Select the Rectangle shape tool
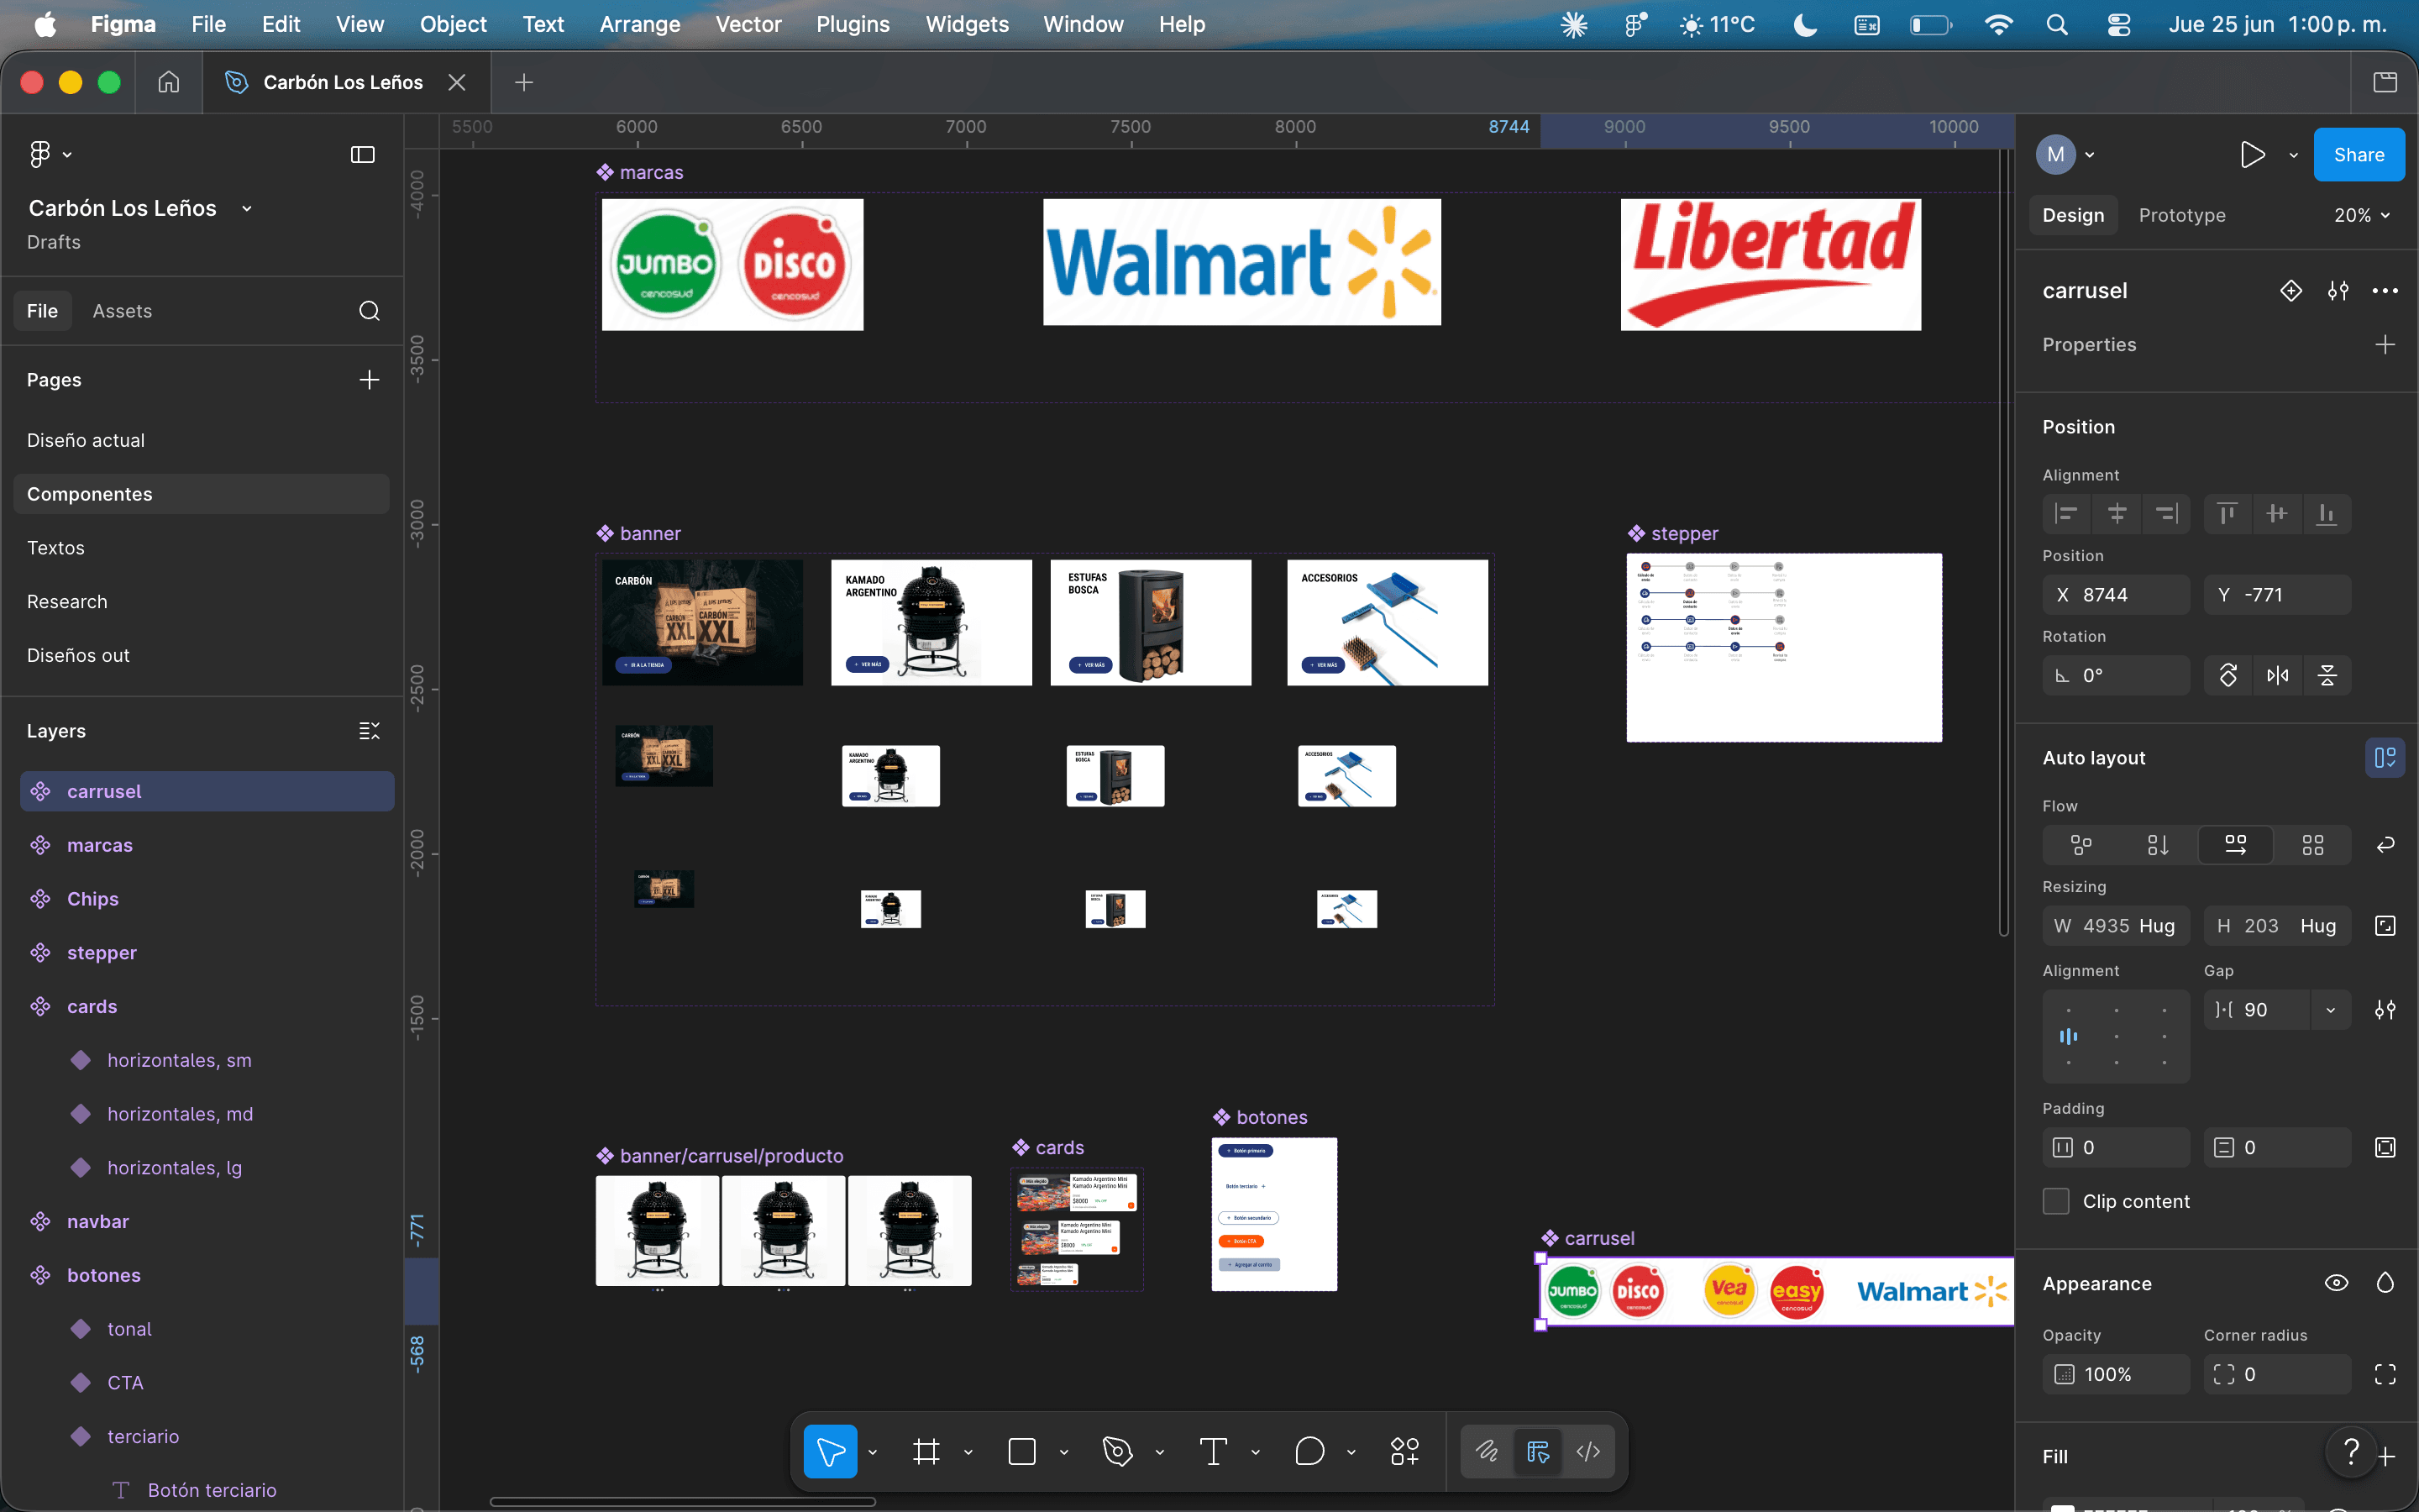Screen dimensions: 2419x1512 [x=1021, y=1451]
